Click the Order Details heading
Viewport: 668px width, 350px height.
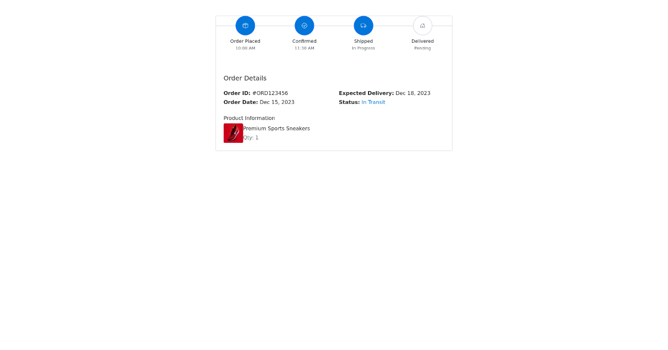coord(245,78)
